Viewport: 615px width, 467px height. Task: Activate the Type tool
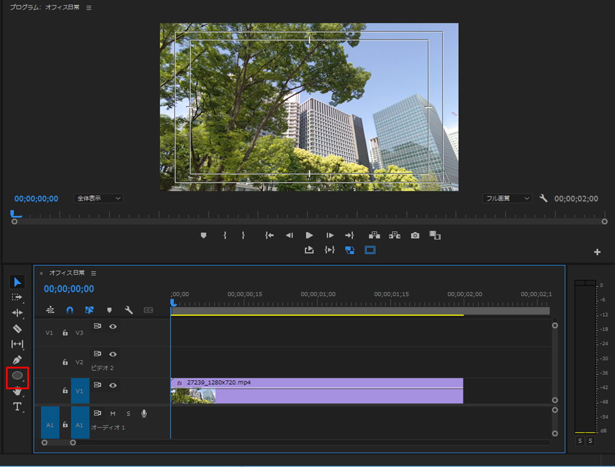pos(17,406)
